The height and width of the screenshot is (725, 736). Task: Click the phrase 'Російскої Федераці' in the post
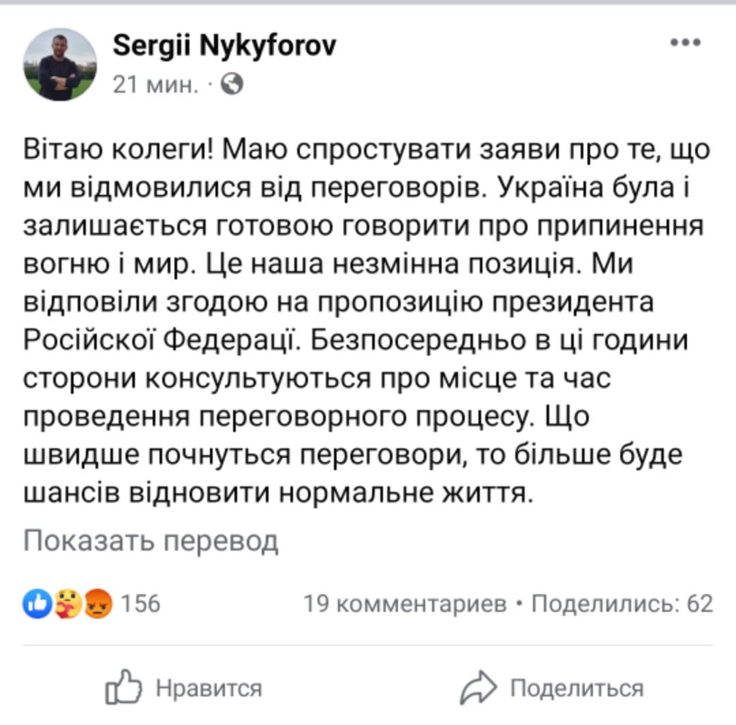161,339
